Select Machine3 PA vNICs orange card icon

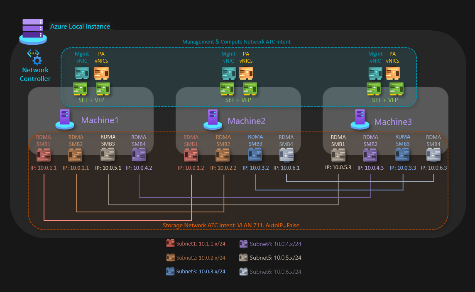pos(393,73)
